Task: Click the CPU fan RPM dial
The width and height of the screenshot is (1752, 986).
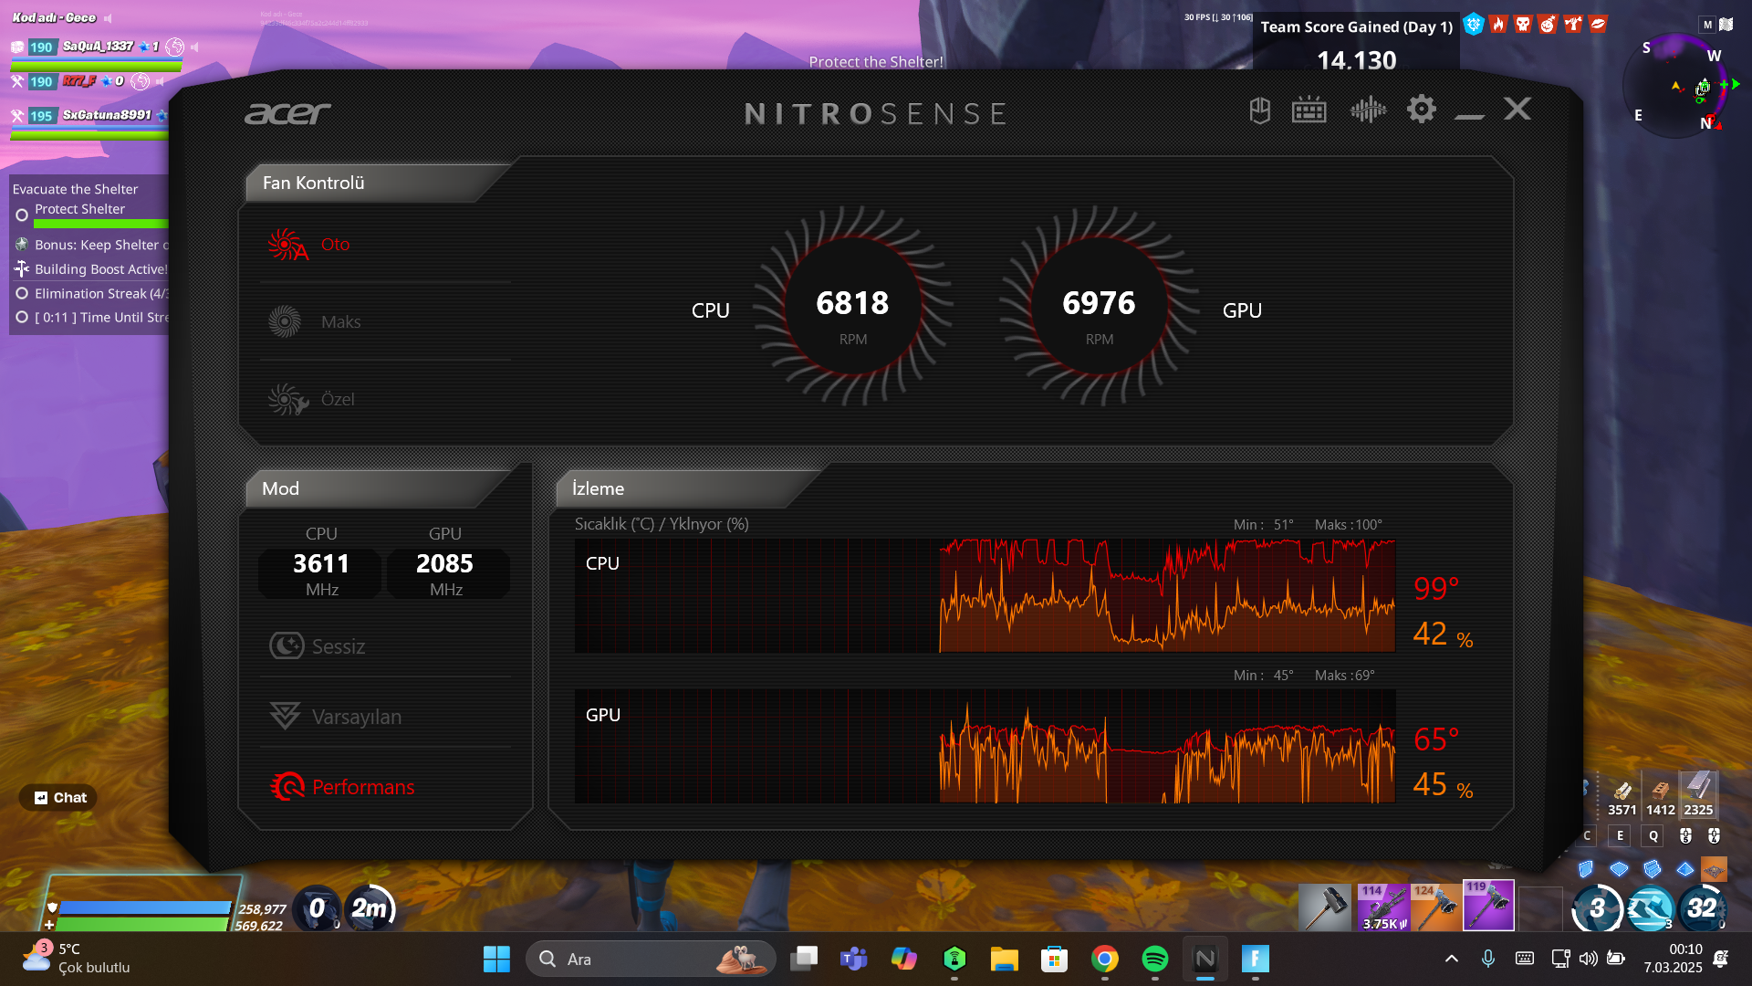Action: (x=852, y=306)
